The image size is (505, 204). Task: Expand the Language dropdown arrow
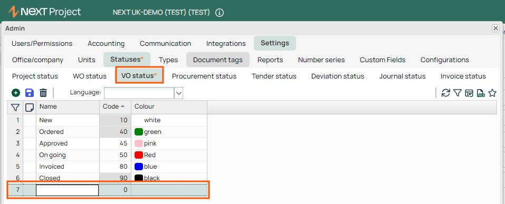pyautogui.click(x=179, y=93)
